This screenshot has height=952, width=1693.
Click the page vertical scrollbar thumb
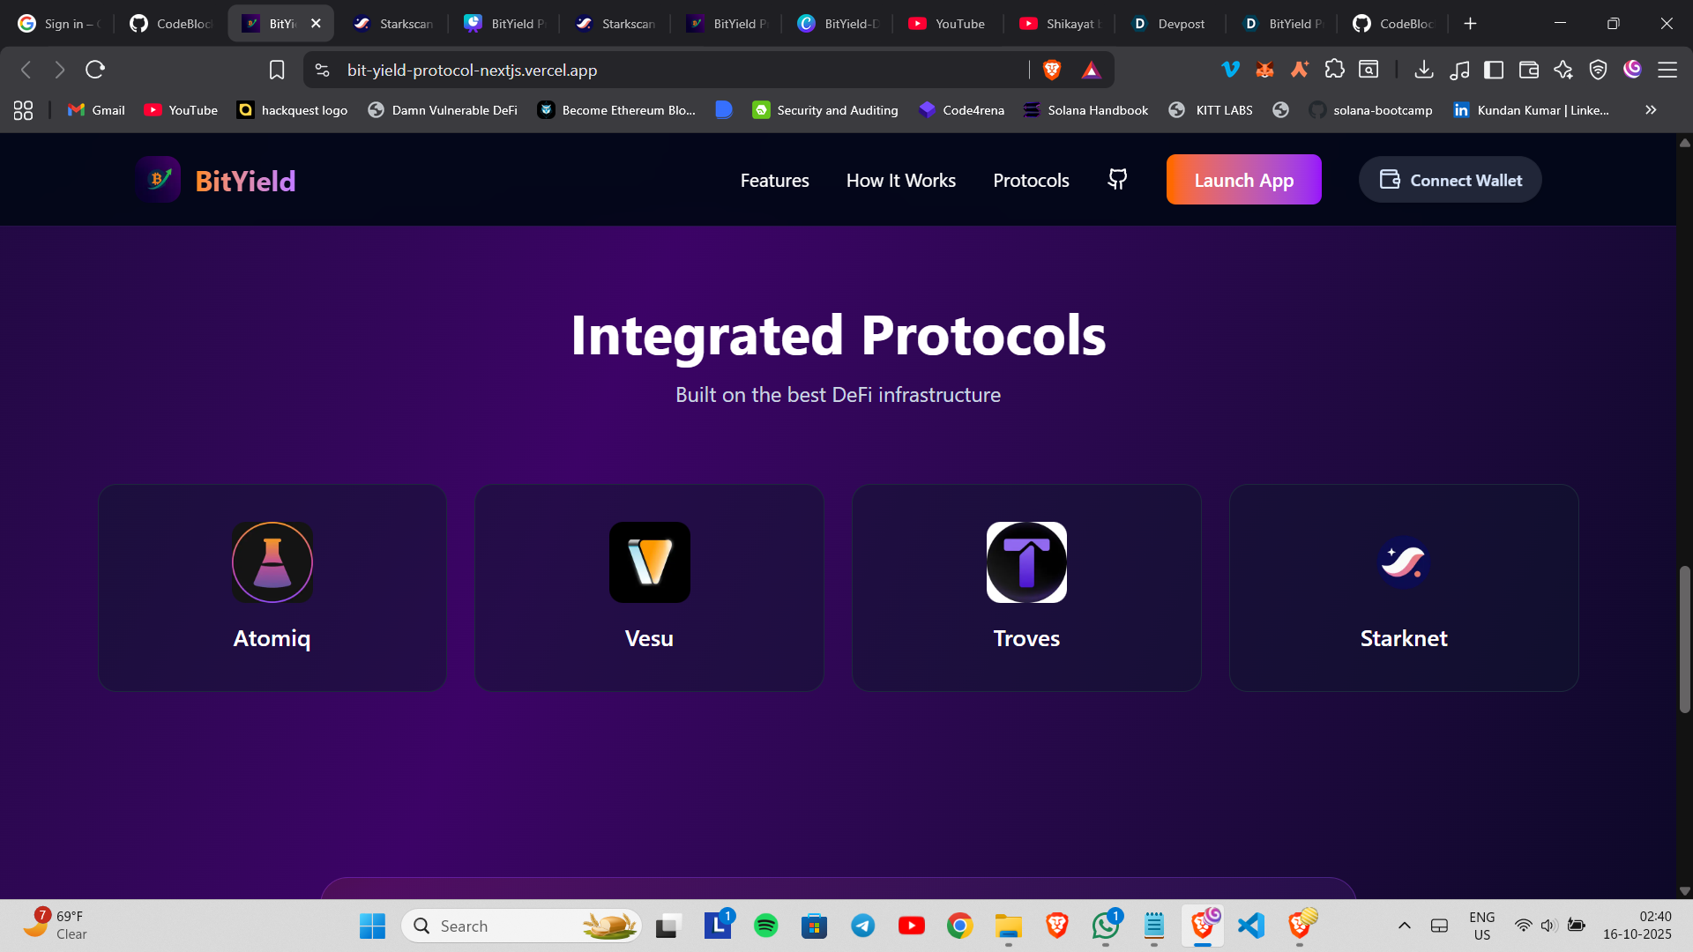coord(1684,639)
